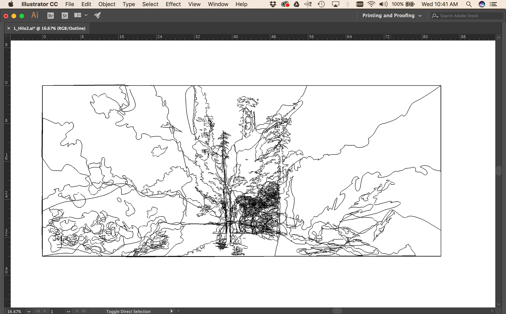
Task: Open Siri from menu bar
Action: pyautogui.click(x=482, y=4)
